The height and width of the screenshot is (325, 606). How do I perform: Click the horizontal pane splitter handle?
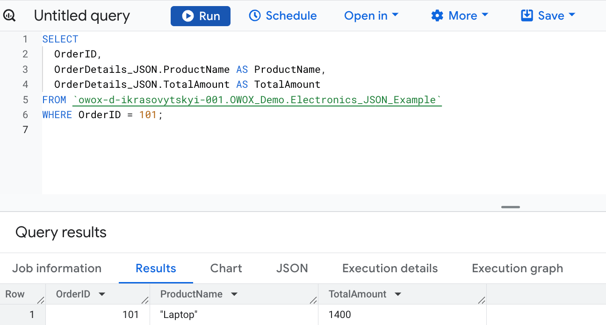[510, 207]
